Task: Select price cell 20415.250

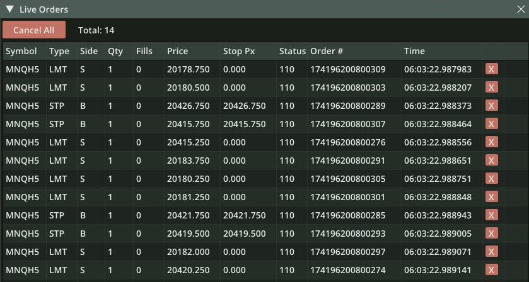Action: (189, 142)
